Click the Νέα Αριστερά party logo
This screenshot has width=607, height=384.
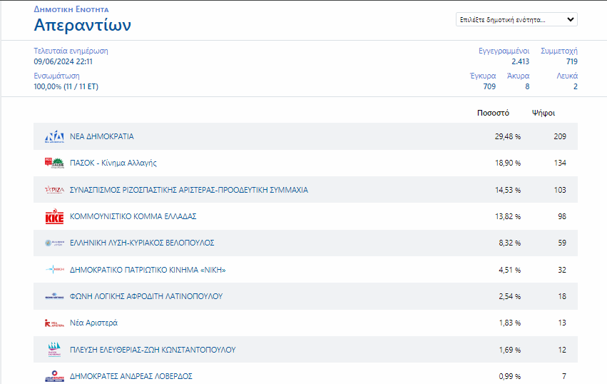(x=54, y=323)
